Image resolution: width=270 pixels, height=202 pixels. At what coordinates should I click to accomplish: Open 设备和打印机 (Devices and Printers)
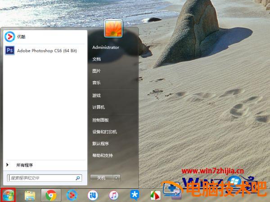[x=105, y=132]
